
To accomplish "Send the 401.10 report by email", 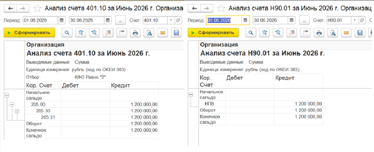I will click(x=163, y=33).
